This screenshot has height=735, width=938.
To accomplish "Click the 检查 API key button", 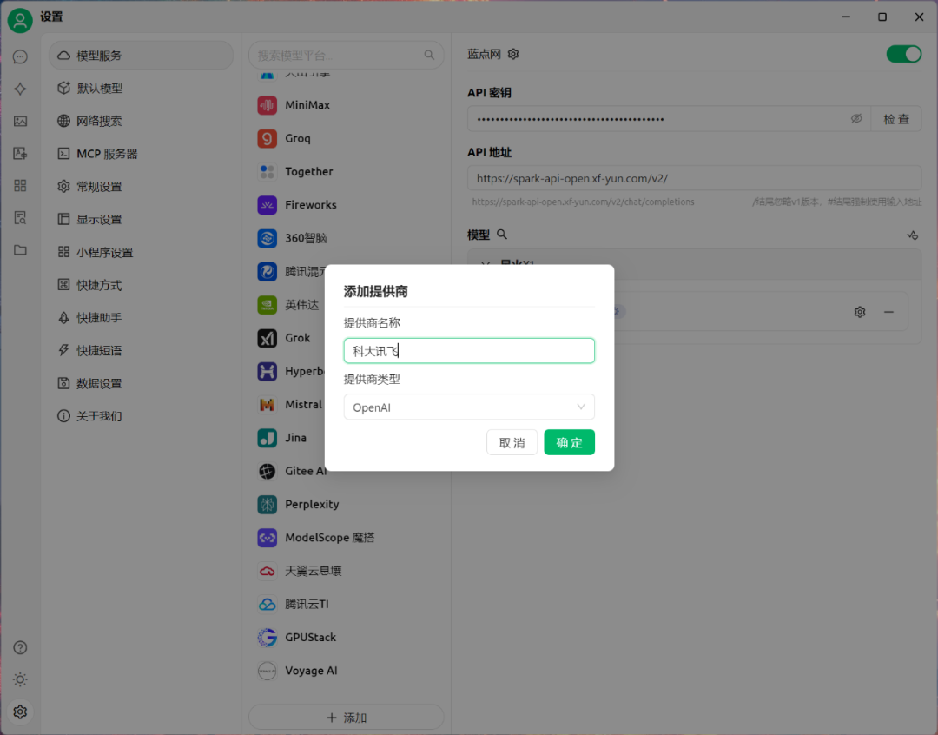I will (896, 119).
